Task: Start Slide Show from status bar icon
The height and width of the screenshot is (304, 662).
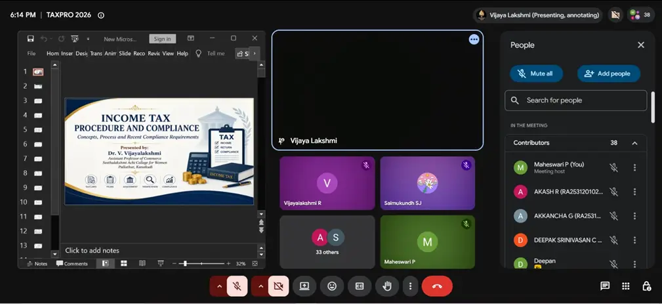Action: 161,263
